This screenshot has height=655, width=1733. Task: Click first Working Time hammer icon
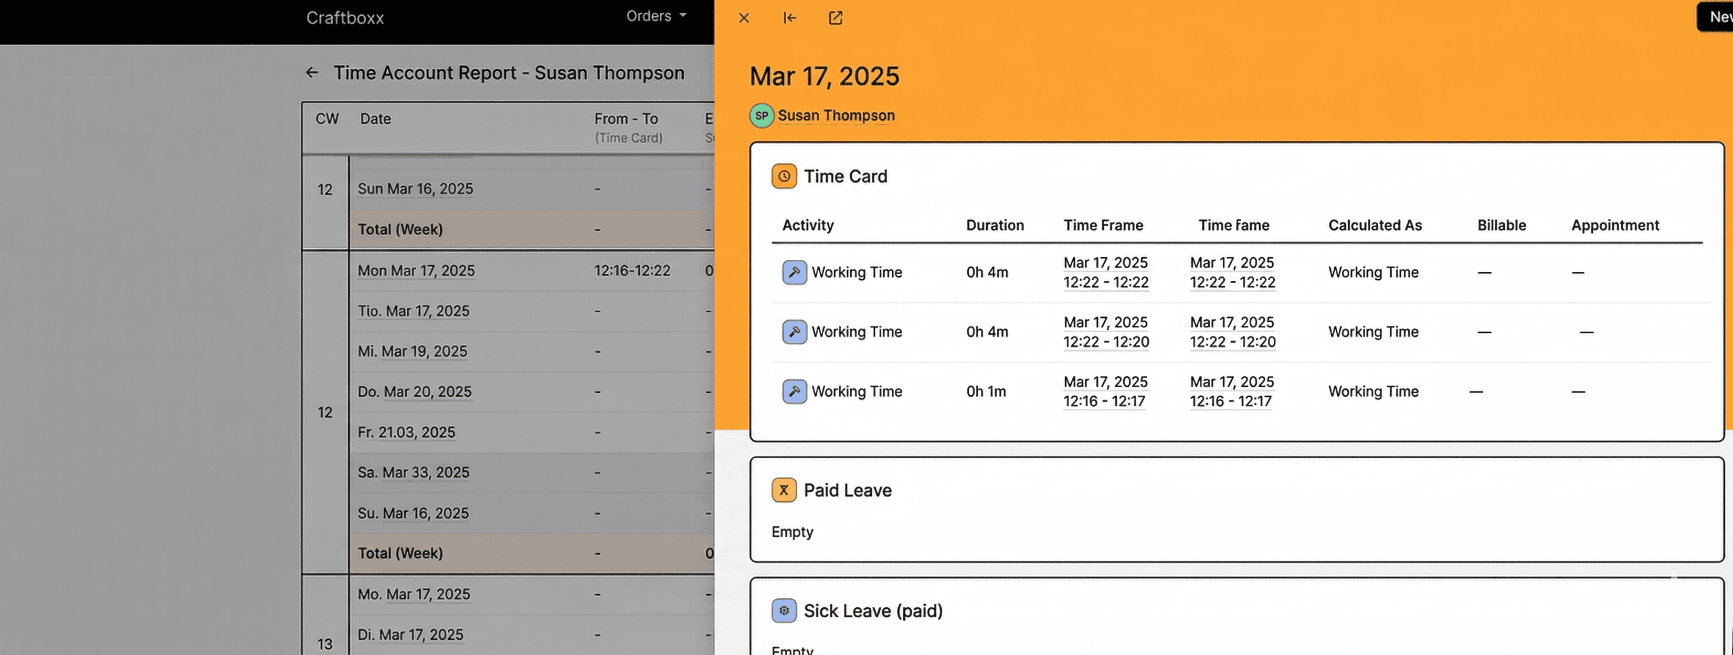pyautogui.click(x=794, y=272)
